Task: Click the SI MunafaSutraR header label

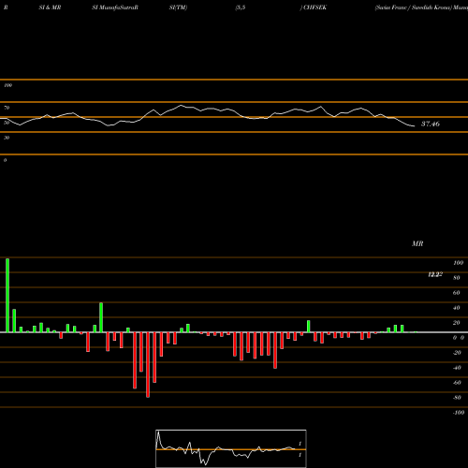Action: point(115,7)
